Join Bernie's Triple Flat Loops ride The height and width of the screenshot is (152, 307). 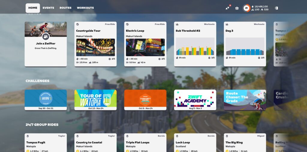145,143
